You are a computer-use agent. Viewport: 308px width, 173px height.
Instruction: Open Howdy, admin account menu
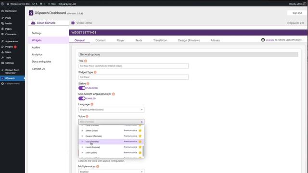click(297, 4)
